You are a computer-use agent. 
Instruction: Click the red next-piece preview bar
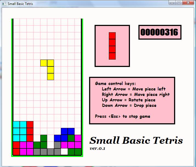[x=112, y=46]
